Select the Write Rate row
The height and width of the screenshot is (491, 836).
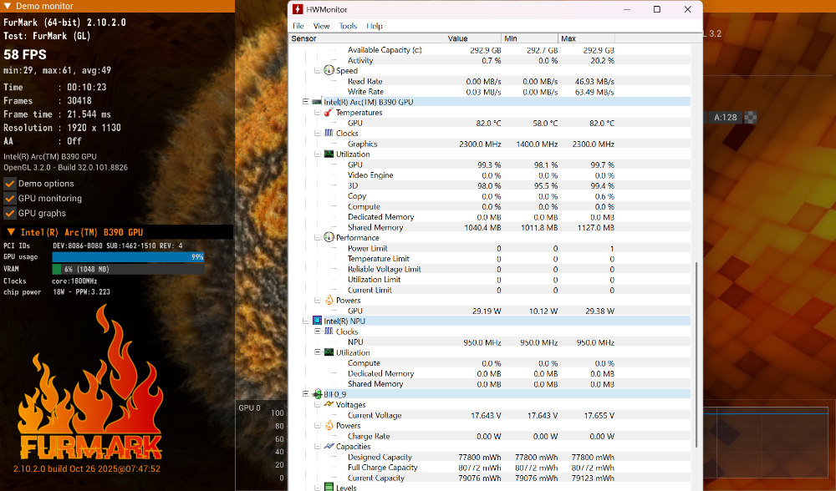point(489,92)
